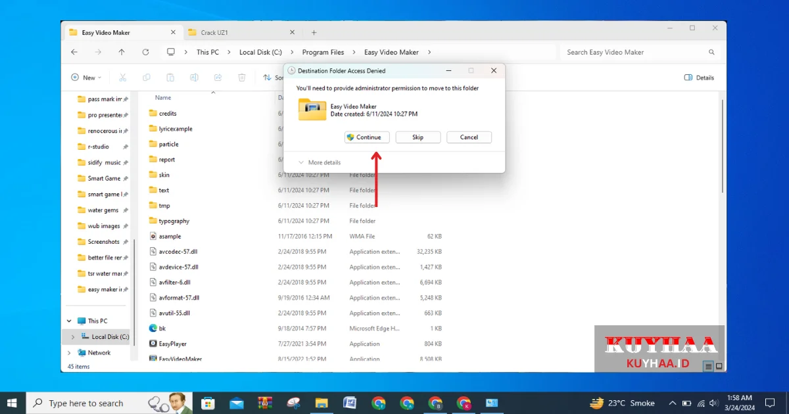
Task: Click Cancel in the Access Denied dialog
Action: [x=469, y=137]
